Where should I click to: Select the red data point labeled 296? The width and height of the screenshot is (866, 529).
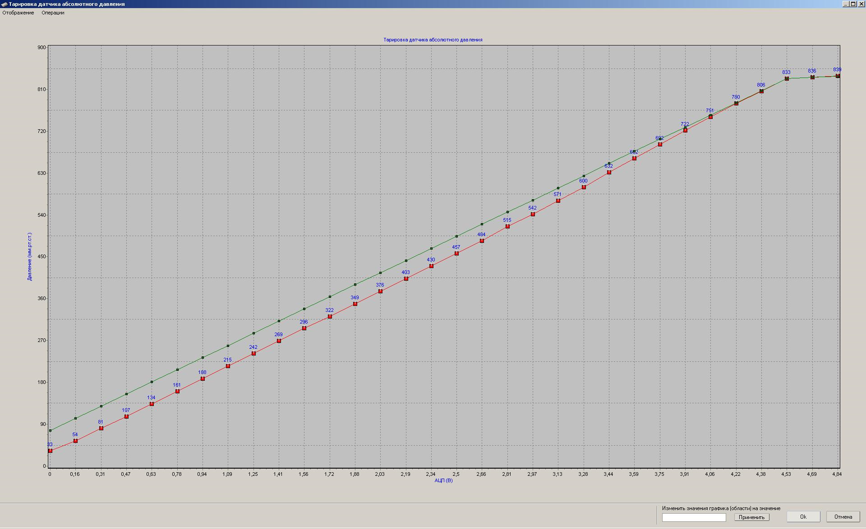tap(304, 328)
